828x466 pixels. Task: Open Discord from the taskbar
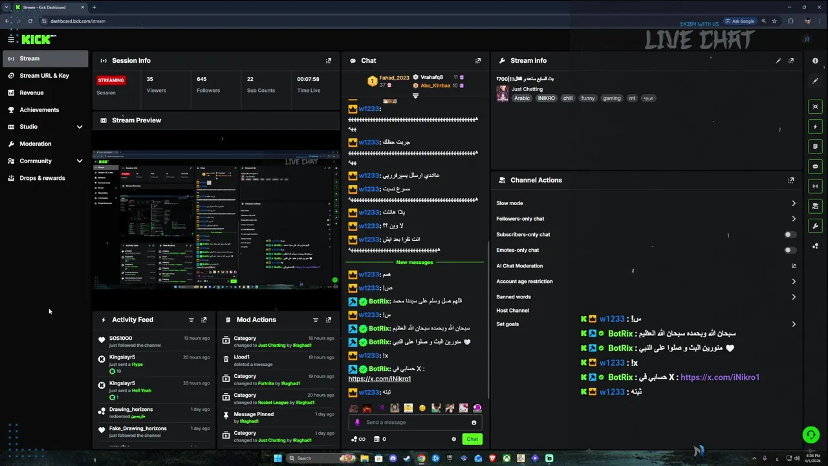click(393, 458)
